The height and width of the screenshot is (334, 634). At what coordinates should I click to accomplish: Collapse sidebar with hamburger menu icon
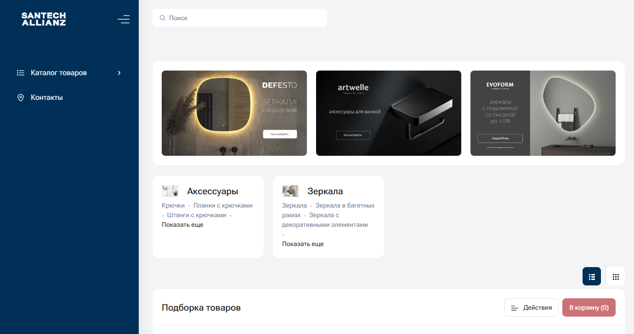coord(124,19)
